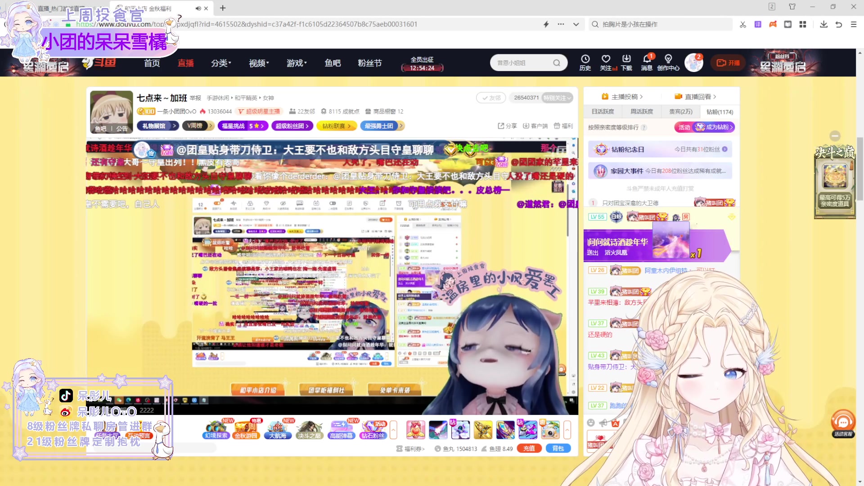Switch to the 钻粉(1174) tab
The width and height of the screenshot is (864, 486).
point(720,112)
